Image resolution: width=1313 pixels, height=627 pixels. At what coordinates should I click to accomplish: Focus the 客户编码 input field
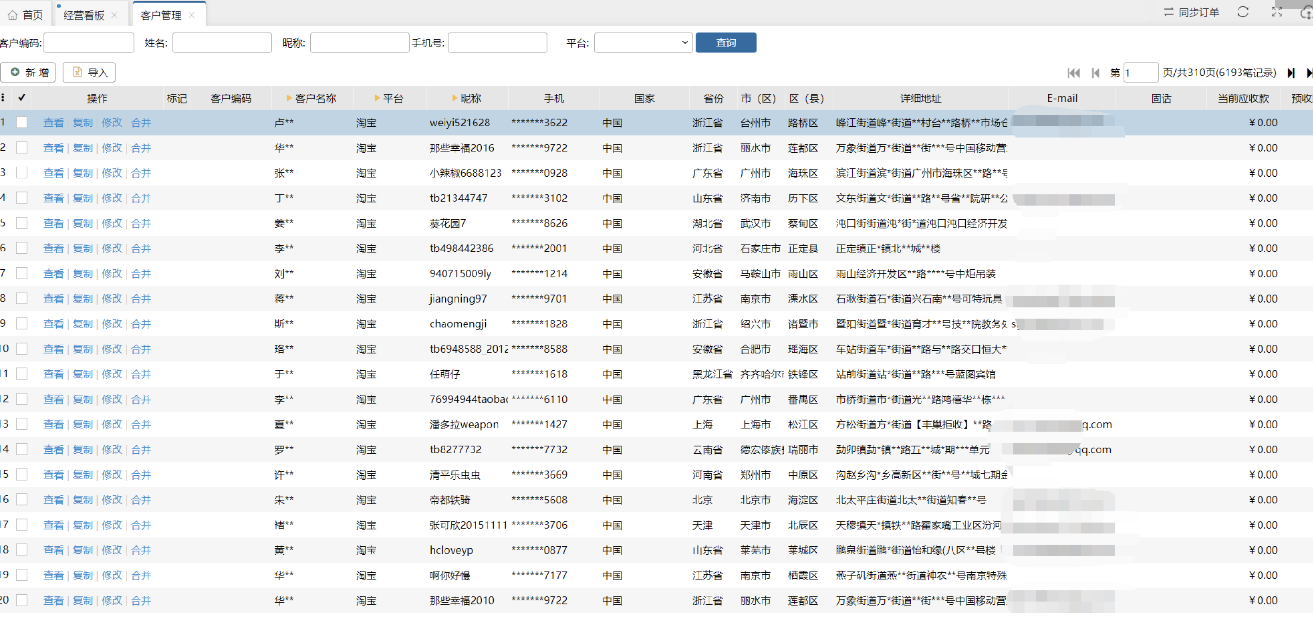tap(89, 43)
